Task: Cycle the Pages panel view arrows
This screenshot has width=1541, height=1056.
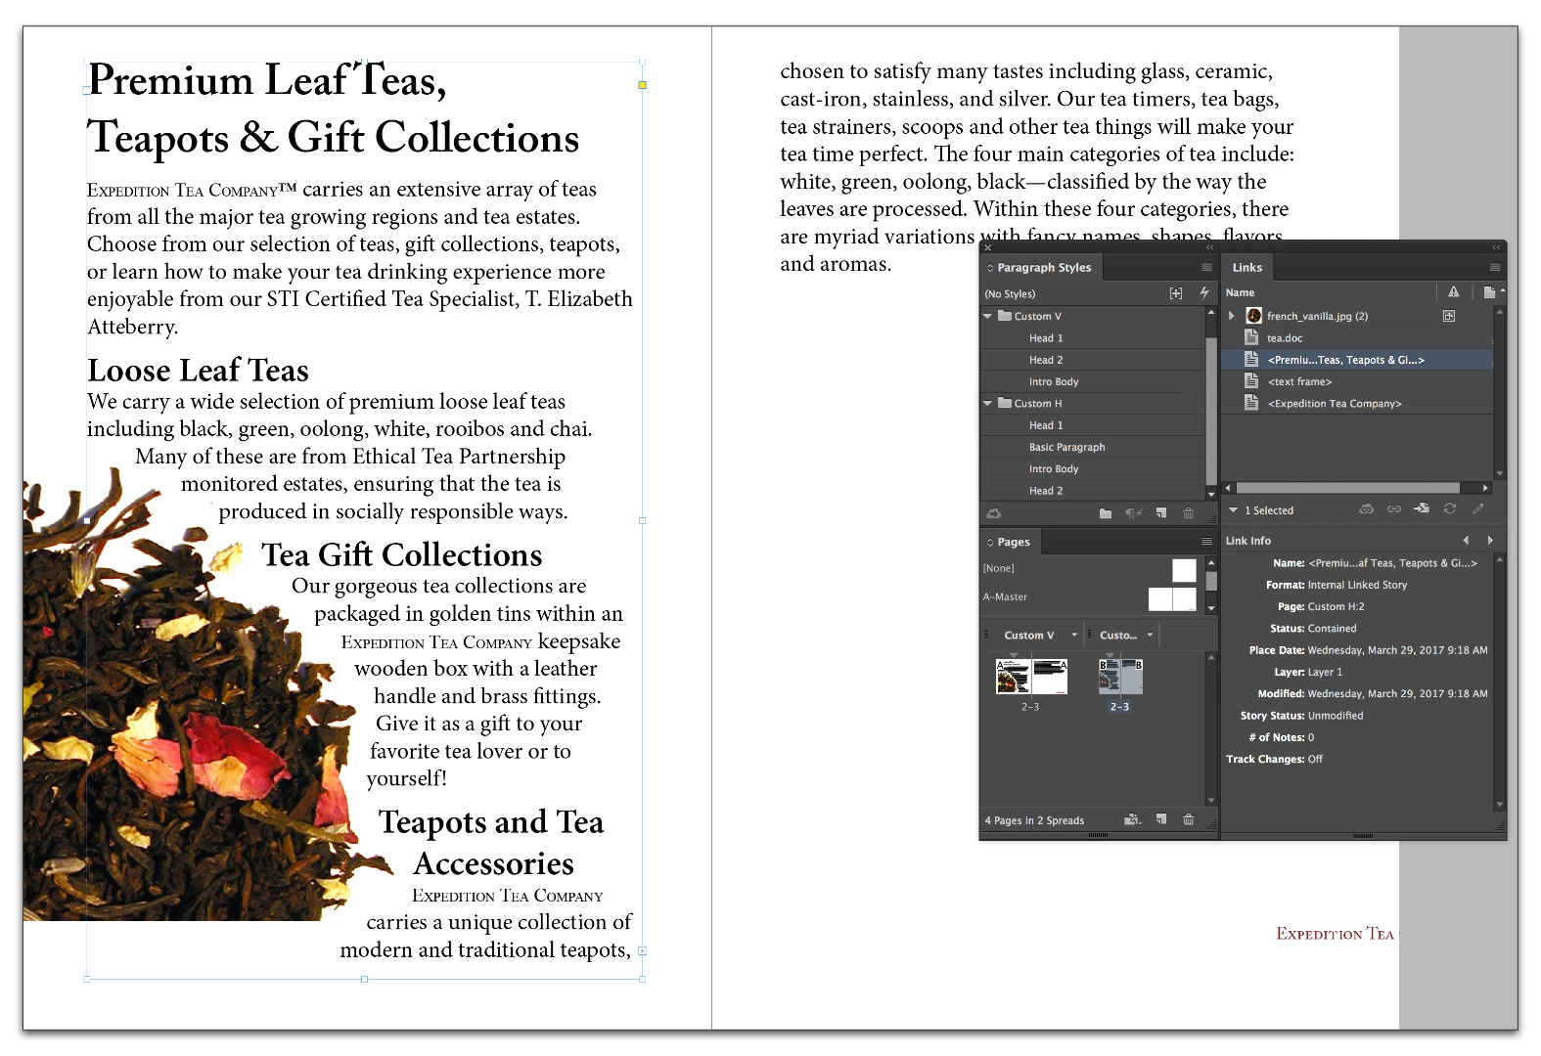Action: tap(990, 543)
